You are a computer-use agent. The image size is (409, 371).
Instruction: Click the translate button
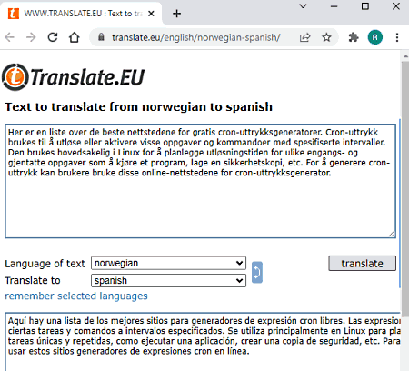(x=362, y=264)
